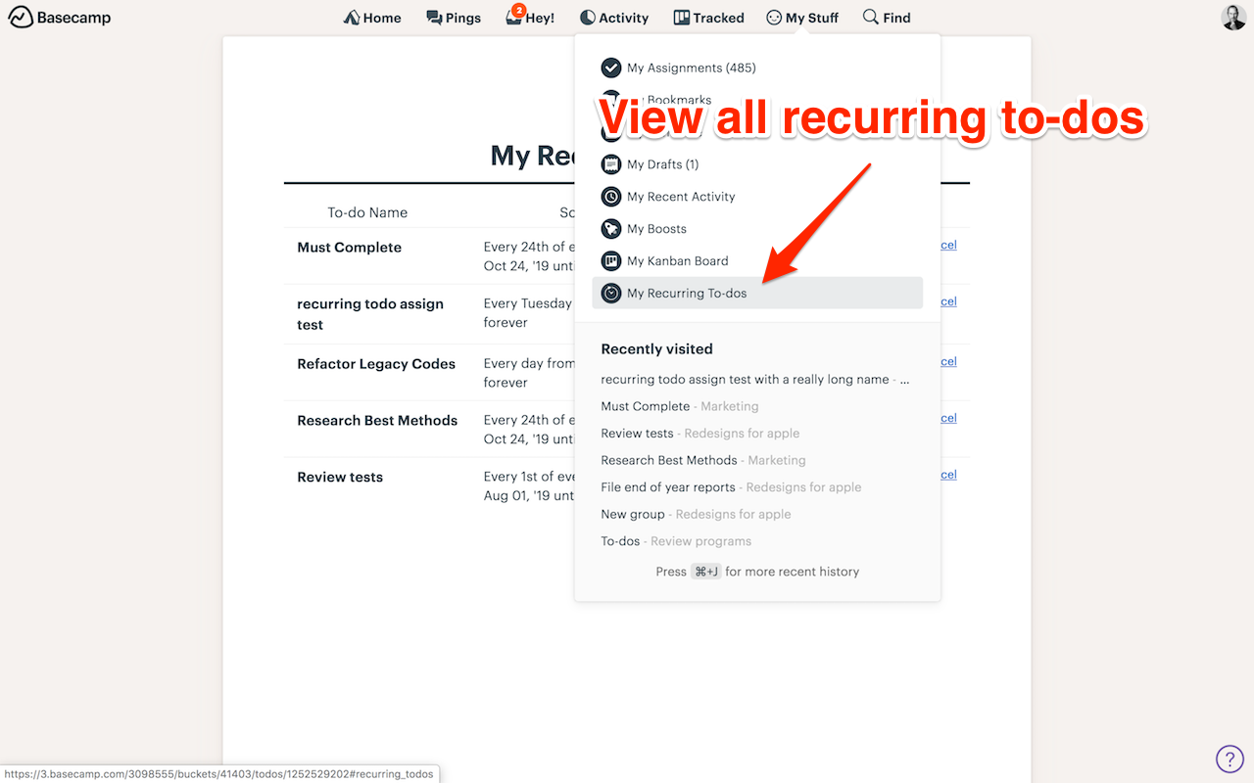The height and width of the screenshot is (783, 1254).
Task: Click the To-do Name column header
Action: 367,212
